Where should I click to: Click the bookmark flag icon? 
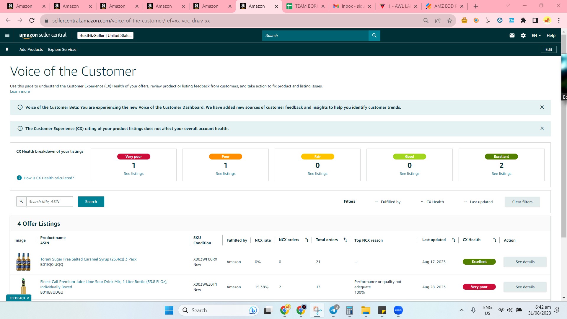7,49
